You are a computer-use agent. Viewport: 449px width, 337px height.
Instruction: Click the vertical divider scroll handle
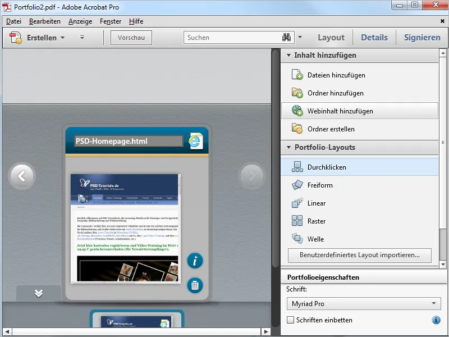[x=276, y=158]
